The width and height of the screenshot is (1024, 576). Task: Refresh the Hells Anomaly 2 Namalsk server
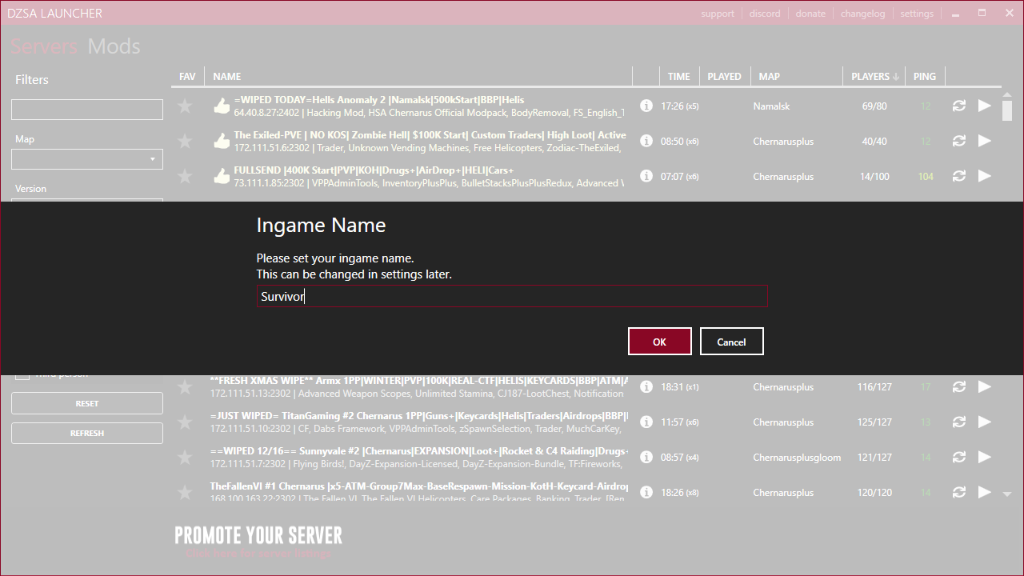[958, 106]
